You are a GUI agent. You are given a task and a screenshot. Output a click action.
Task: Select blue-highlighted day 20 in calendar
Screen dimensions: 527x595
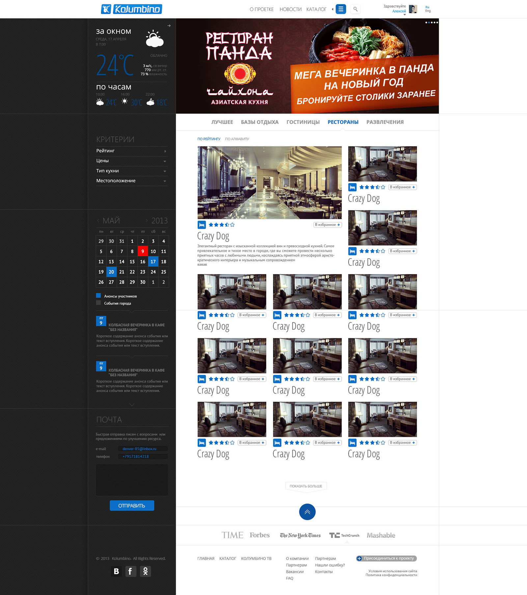[111, 272]
